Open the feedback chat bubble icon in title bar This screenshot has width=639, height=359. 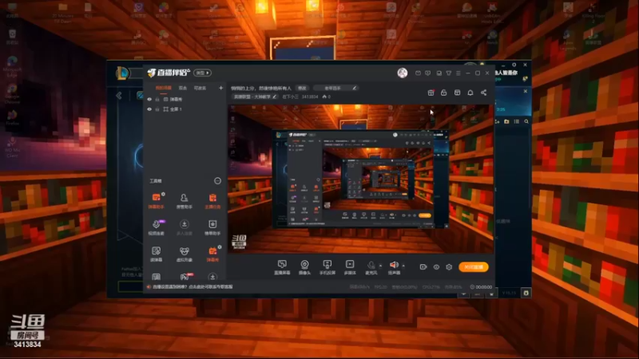[427, 73]
